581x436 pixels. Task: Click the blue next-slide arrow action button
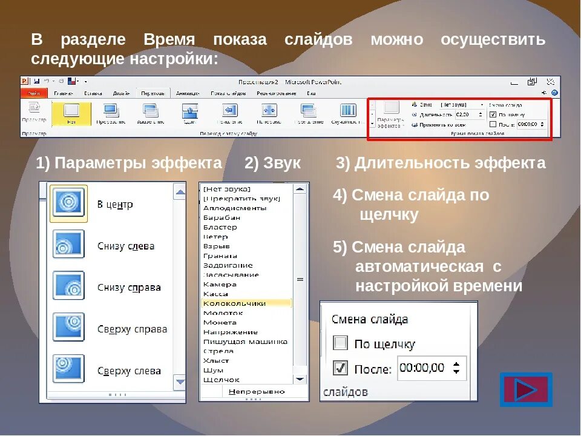[x=526, y=389]
